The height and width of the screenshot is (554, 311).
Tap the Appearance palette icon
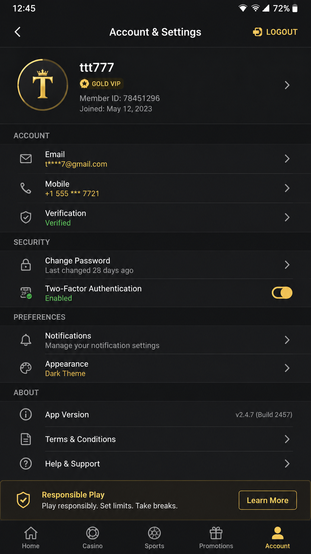26,368
